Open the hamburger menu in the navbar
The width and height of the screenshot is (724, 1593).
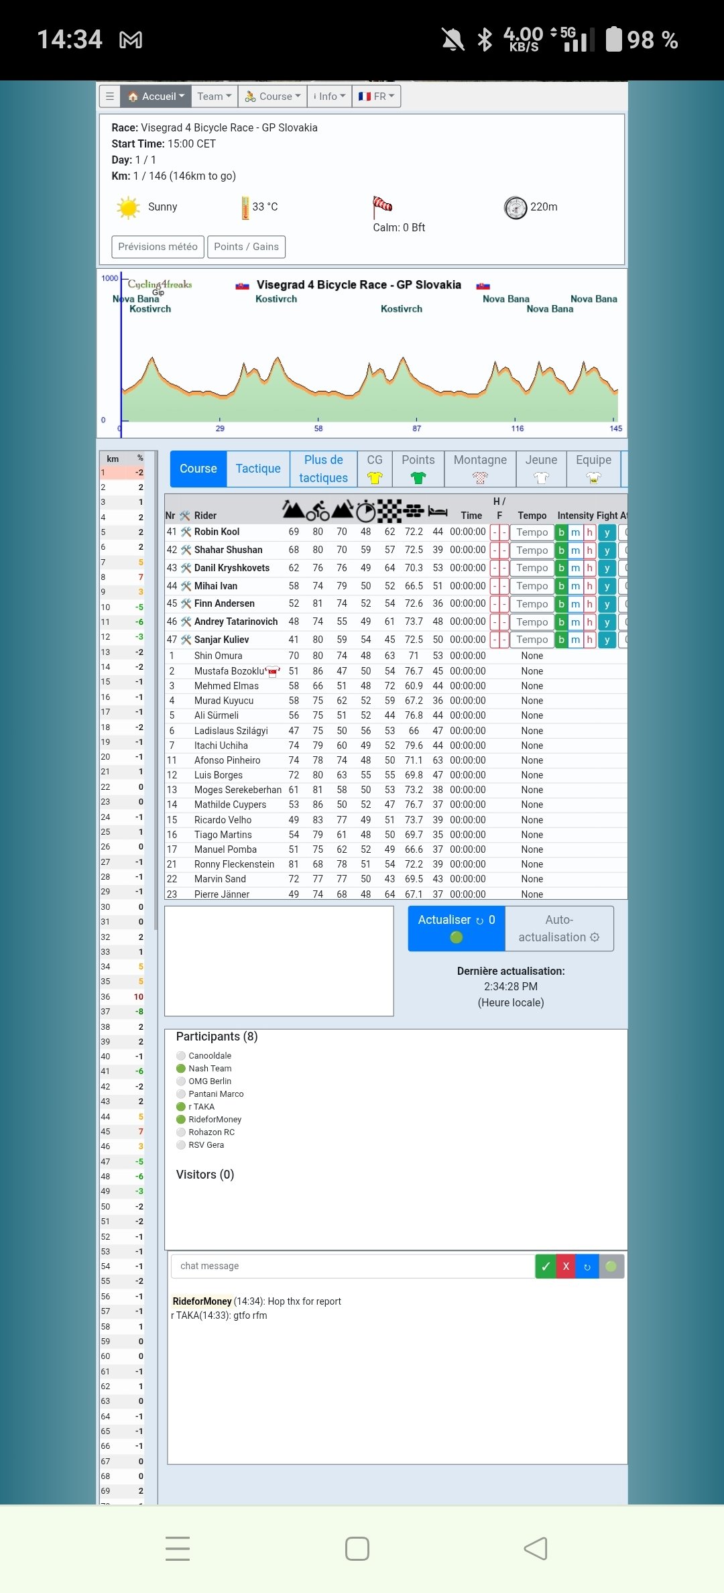click(110, 97)
